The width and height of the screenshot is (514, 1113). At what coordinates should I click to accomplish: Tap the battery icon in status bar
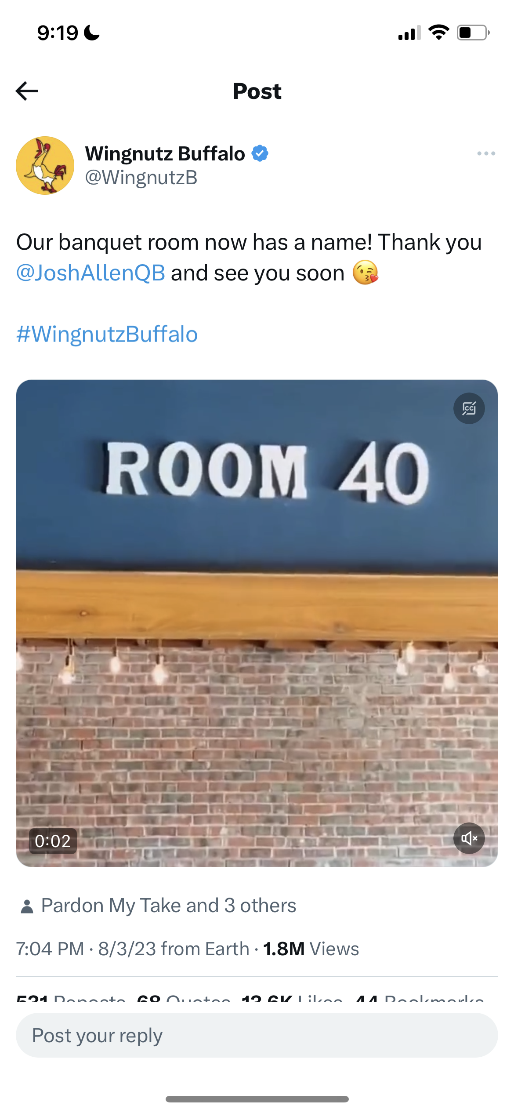pyautogui.click(x=473, y=33)
